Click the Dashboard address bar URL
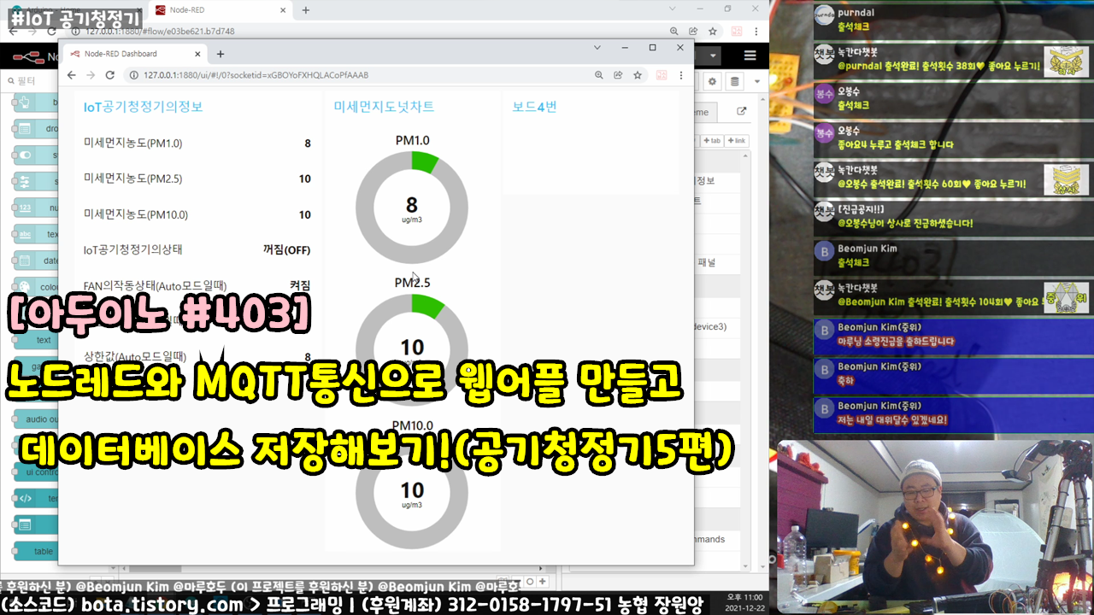Viewport: 1094px width, 615px height. 256,75
